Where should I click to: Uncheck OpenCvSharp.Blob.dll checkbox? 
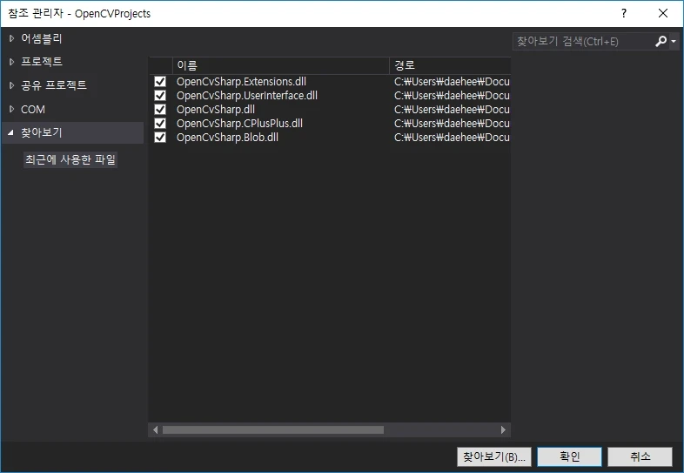click(160, 138)
